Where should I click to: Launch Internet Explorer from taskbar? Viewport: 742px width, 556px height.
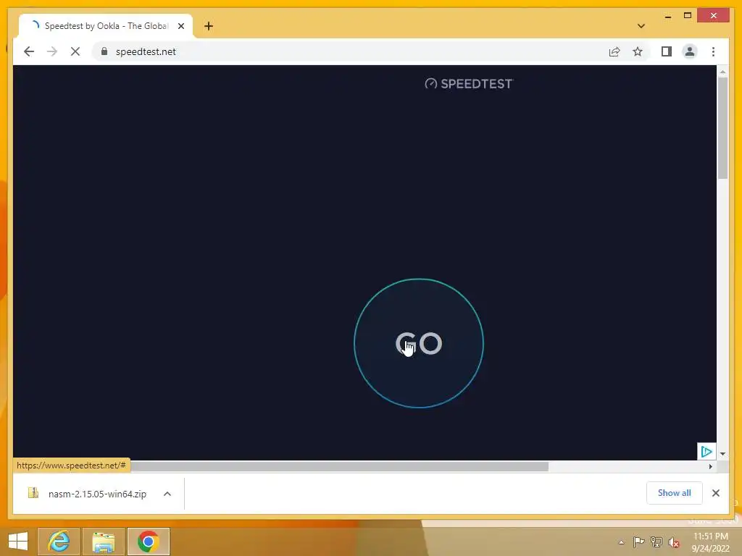coord(59,542)
